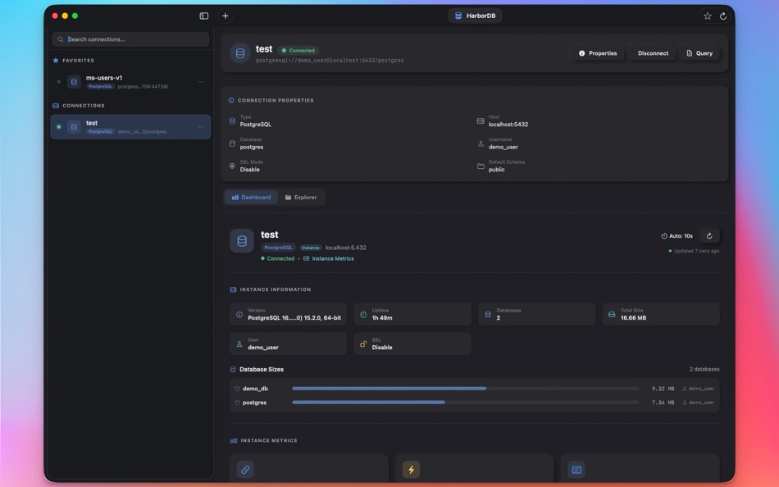The width and height of the screenshot is (779, 487).
Task: Open the Properties button
Action: (598, 53)
